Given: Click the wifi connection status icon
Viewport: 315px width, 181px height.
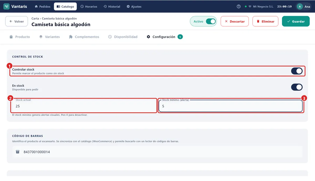Looking at the screenshot, I should [x=250, y=7].
